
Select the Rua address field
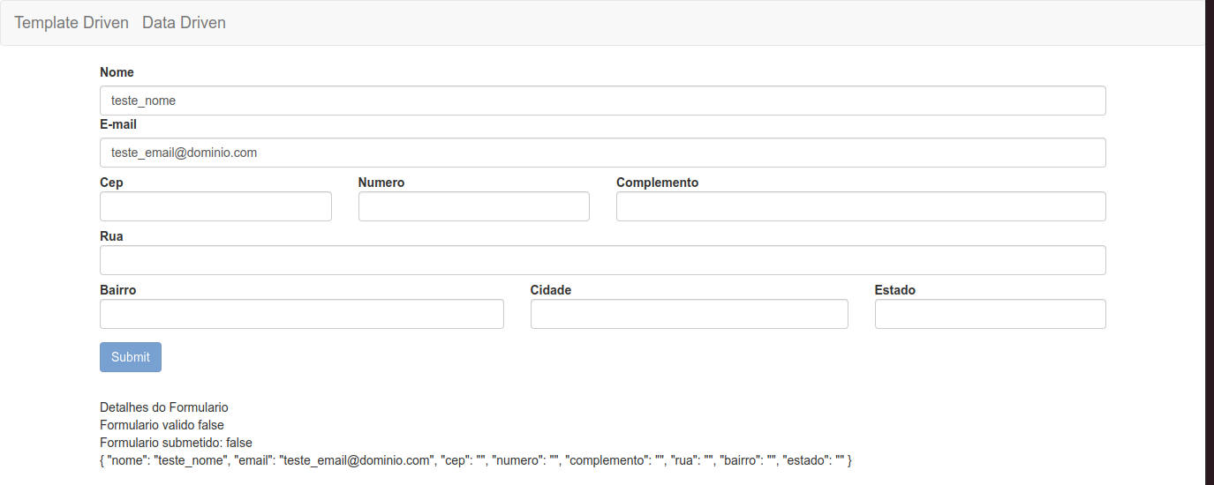tap(603, 260)
